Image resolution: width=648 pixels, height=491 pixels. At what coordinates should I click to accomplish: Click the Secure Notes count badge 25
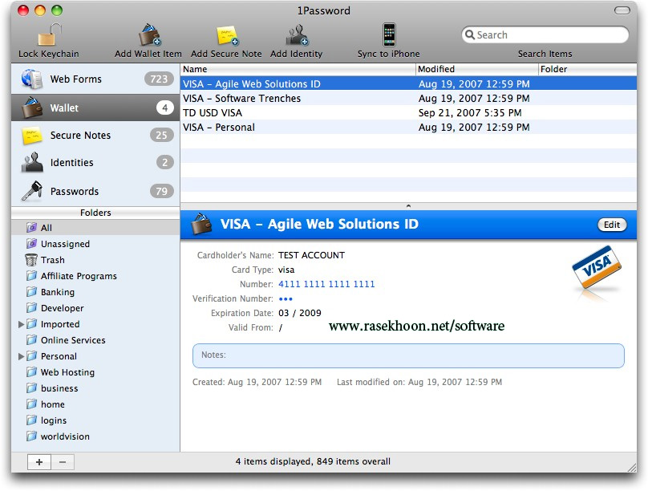coord(161,135)
